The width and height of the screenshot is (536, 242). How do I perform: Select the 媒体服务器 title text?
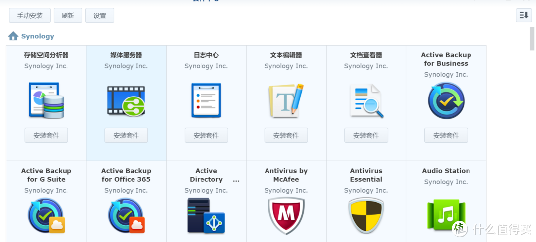(126, 55)
